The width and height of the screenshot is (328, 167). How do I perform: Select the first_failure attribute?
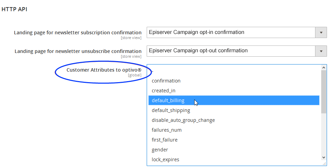point(164,140)
